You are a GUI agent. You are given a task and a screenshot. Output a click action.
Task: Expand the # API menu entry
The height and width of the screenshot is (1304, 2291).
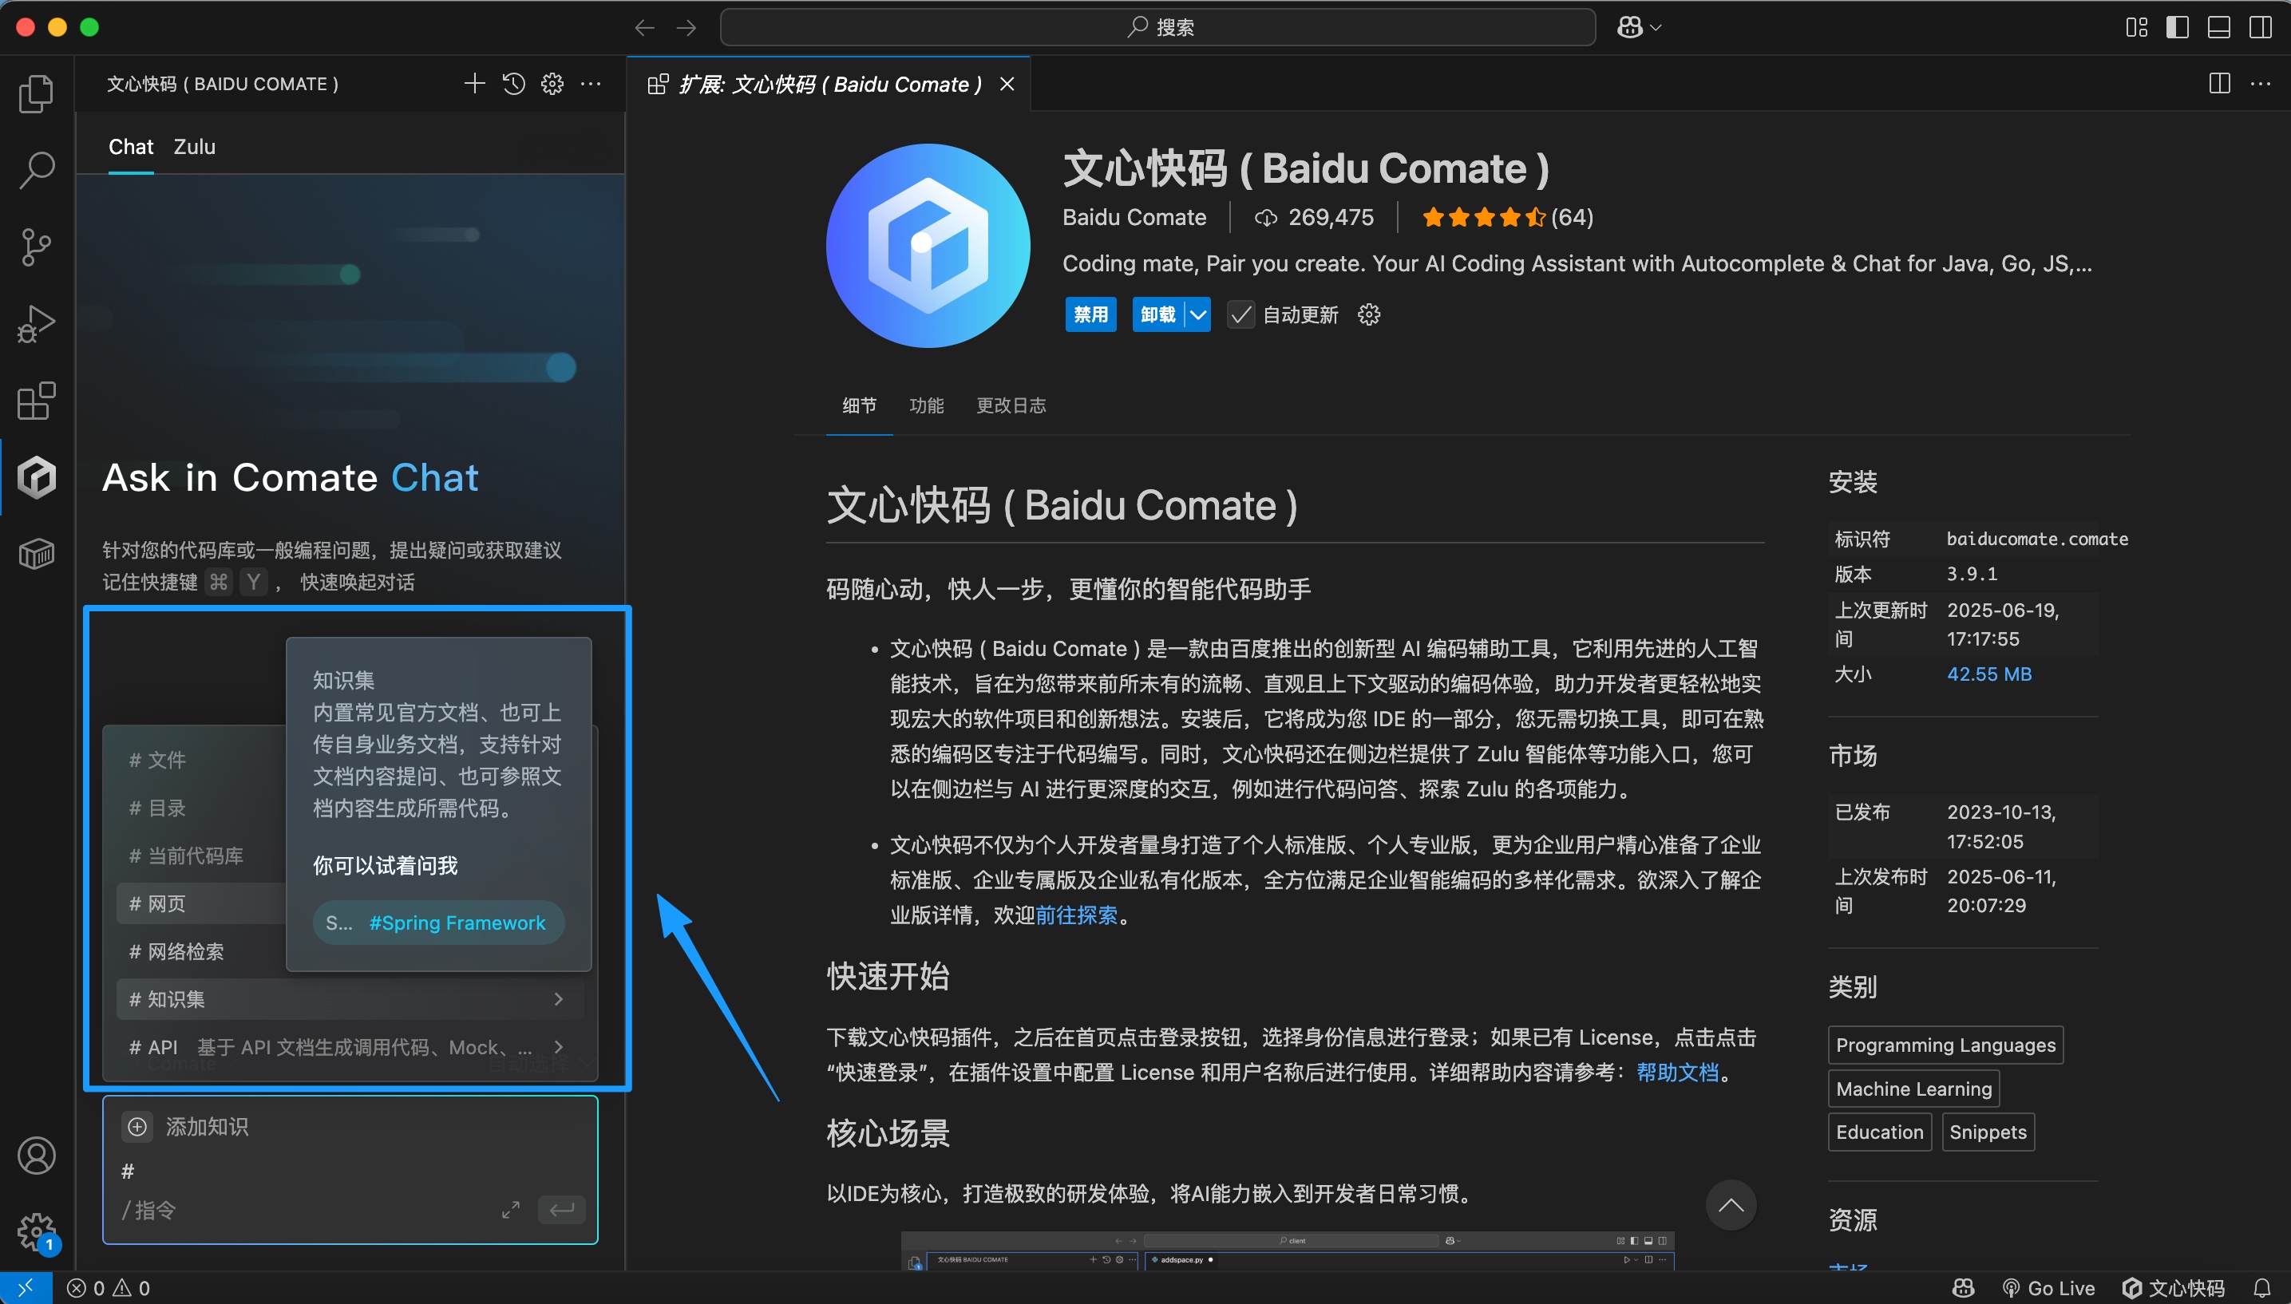point(350,1047)
